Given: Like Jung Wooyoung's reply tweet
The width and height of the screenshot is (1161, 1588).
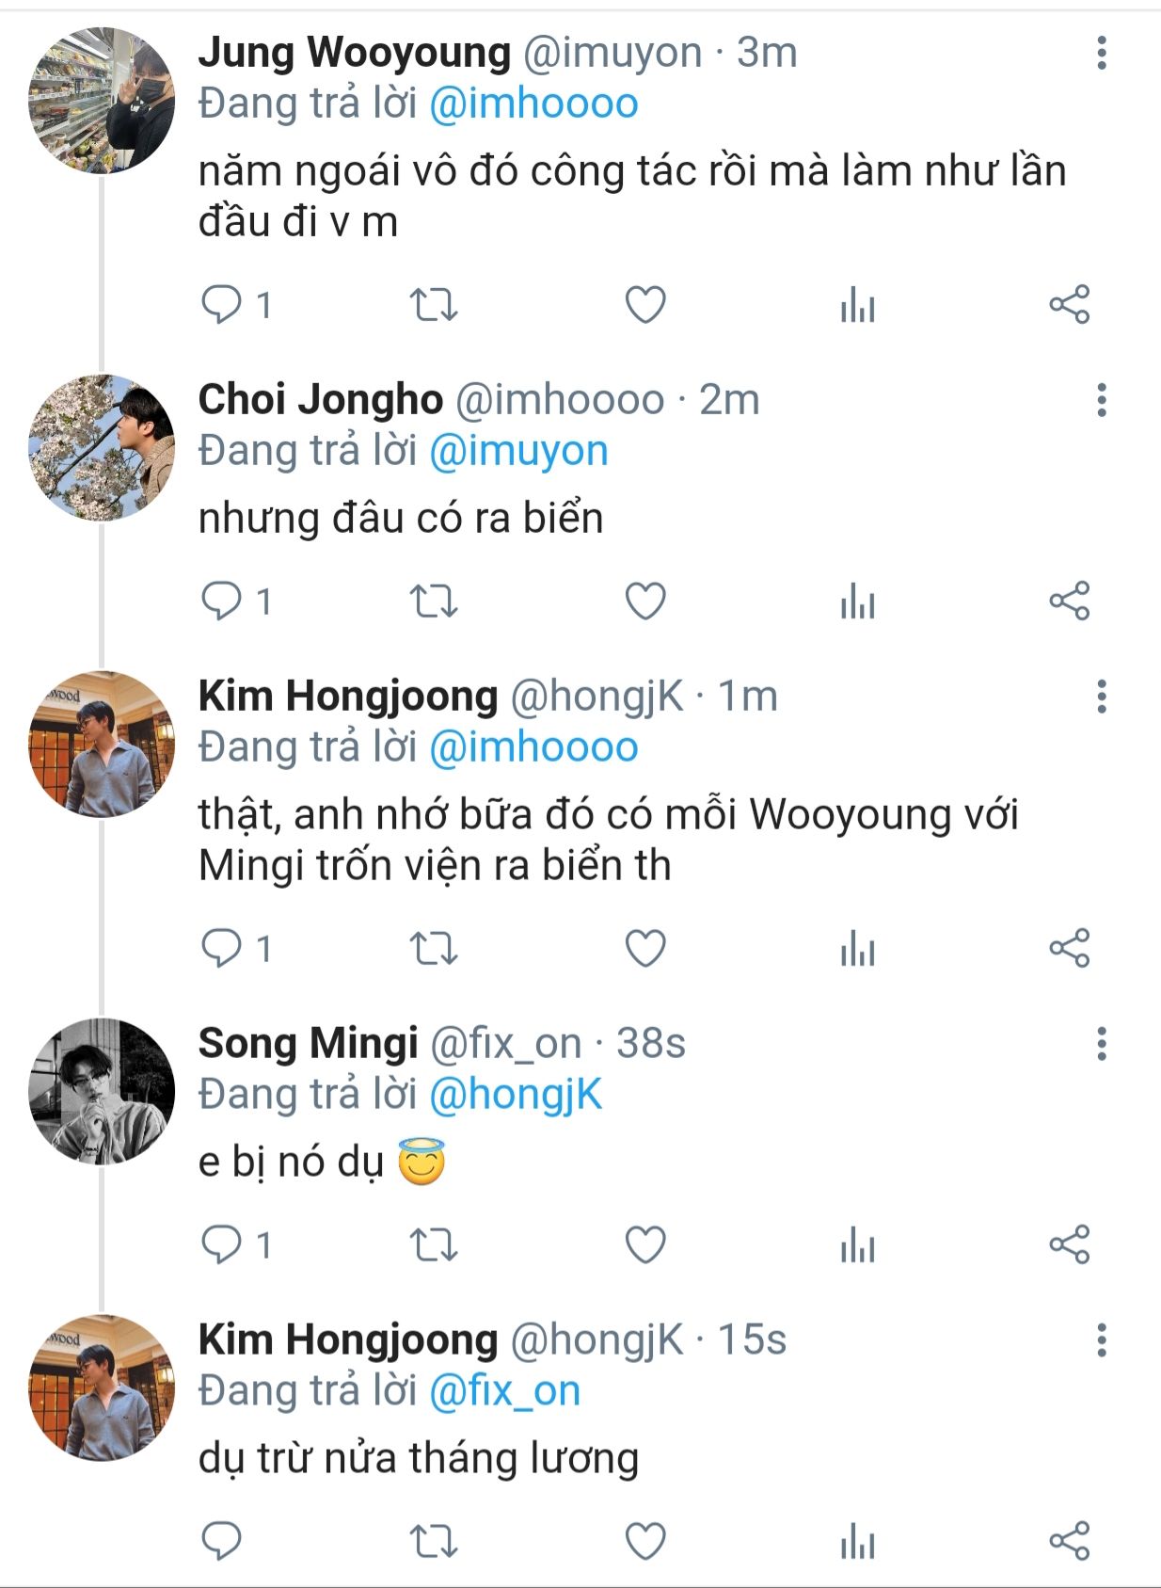Looking at the screenshot, I should pos(645,305).
